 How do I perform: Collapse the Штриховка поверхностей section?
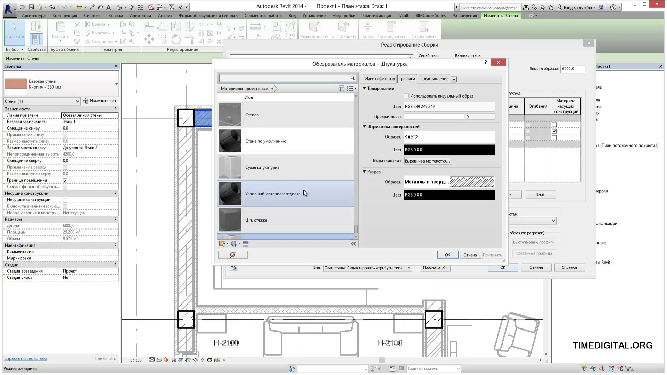click(364, 126)
